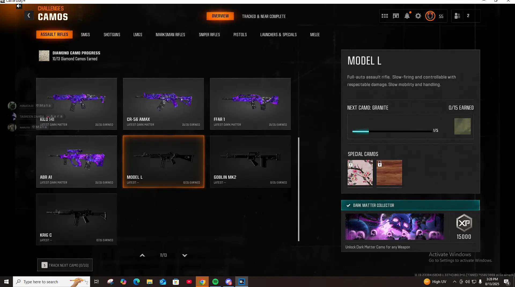Select the Granite next camo swatch
This screenshot has width=515, height=287.
click(462, 126)
